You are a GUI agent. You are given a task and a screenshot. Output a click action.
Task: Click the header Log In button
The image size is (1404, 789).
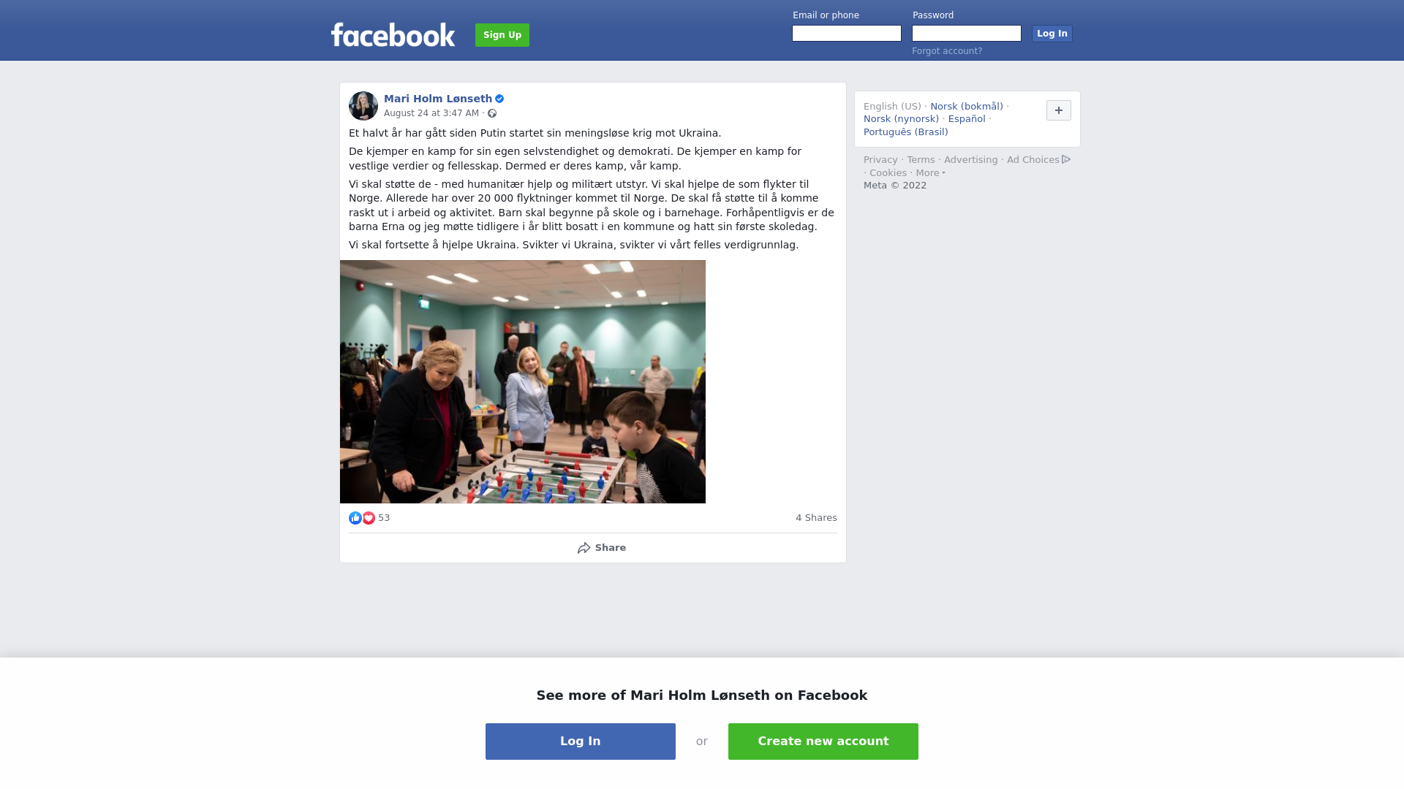pos(1052,34)
